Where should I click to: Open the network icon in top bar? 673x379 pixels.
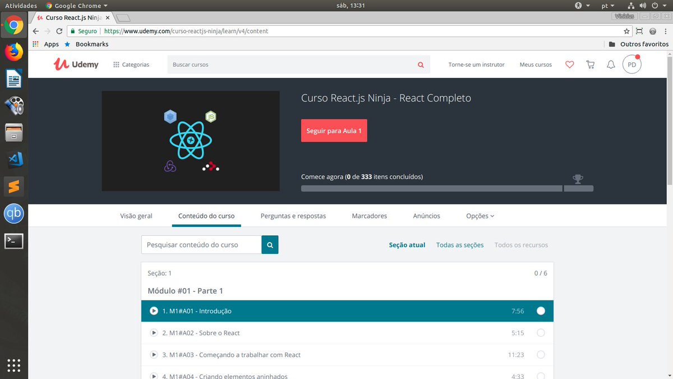point(631,6)
